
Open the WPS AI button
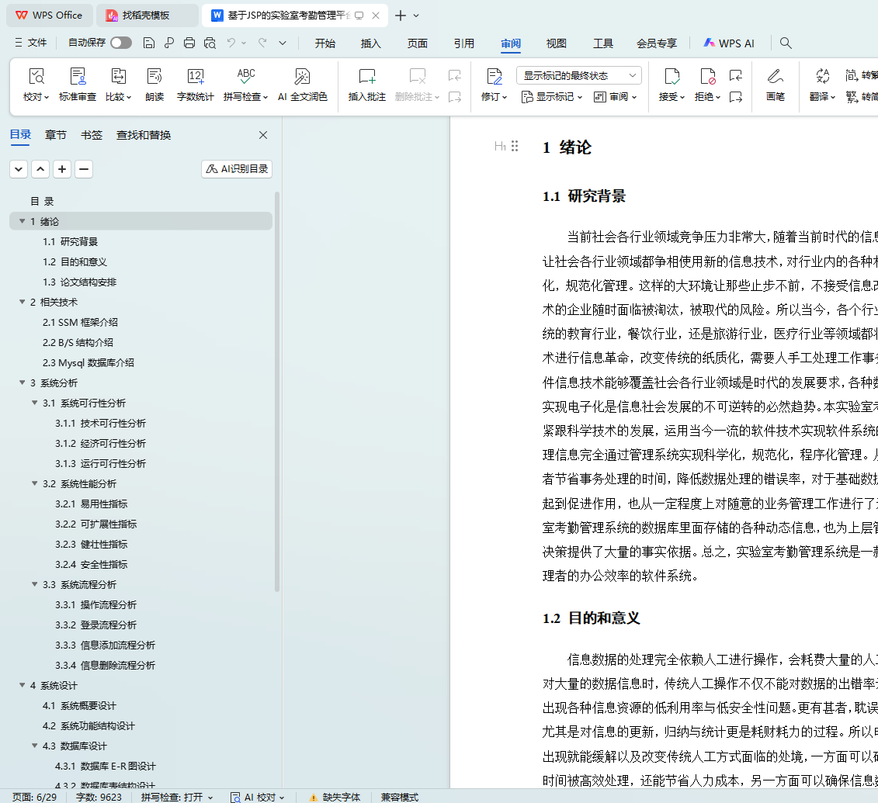(x=729, y=43)
